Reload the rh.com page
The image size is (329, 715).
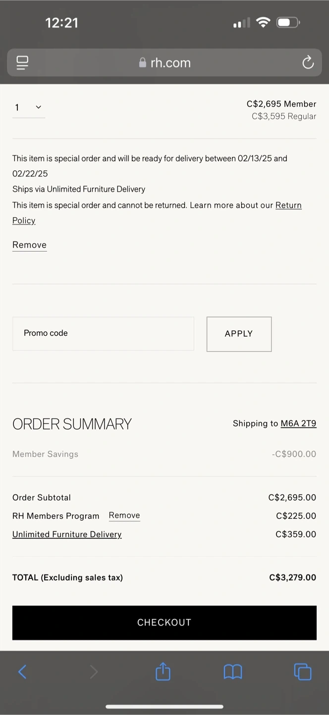click(308, 63)
